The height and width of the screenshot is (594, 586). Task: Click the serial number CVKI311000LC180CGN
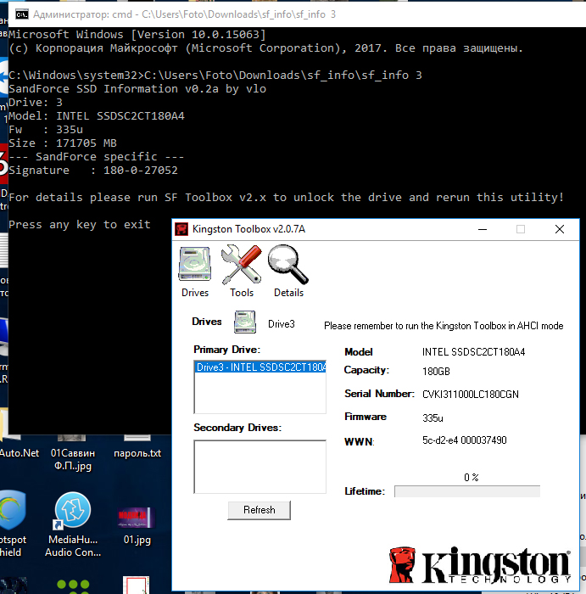471,395
